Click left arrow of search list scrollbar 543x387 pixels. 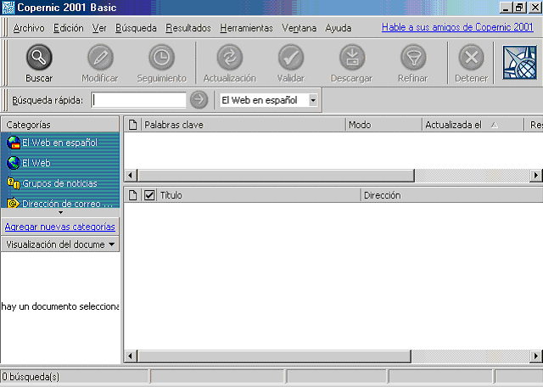click(130, 176)
